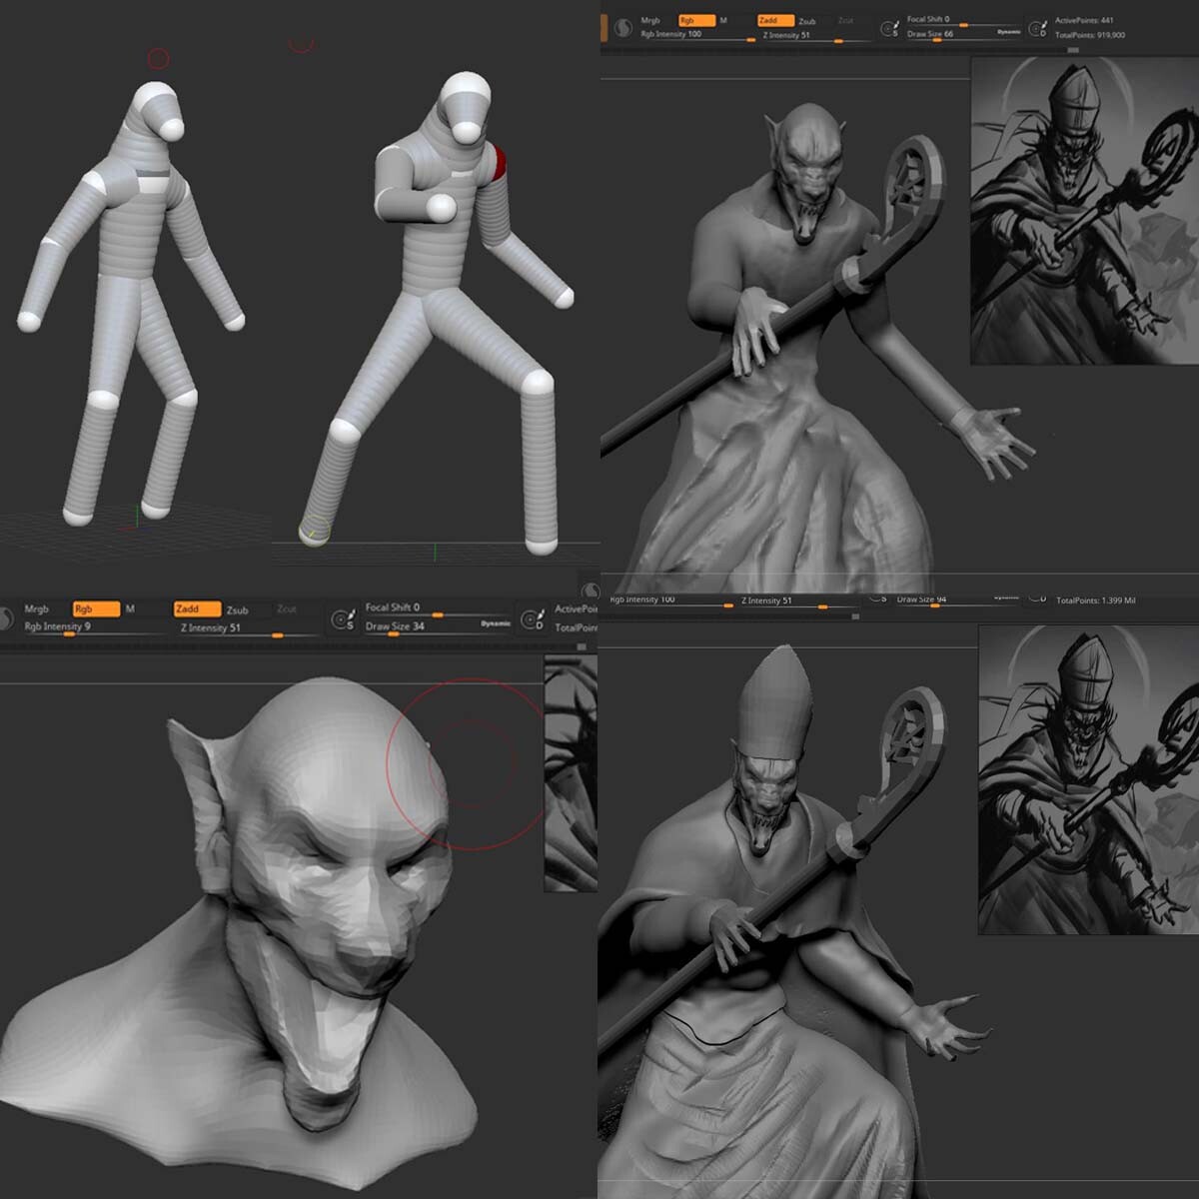Change the Draw Size 34 slider

438,629
